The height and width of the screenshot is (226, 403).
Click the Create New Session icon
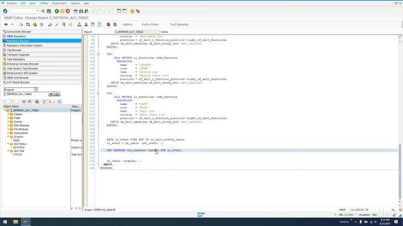pyautogui.click(x=119, y=11)
